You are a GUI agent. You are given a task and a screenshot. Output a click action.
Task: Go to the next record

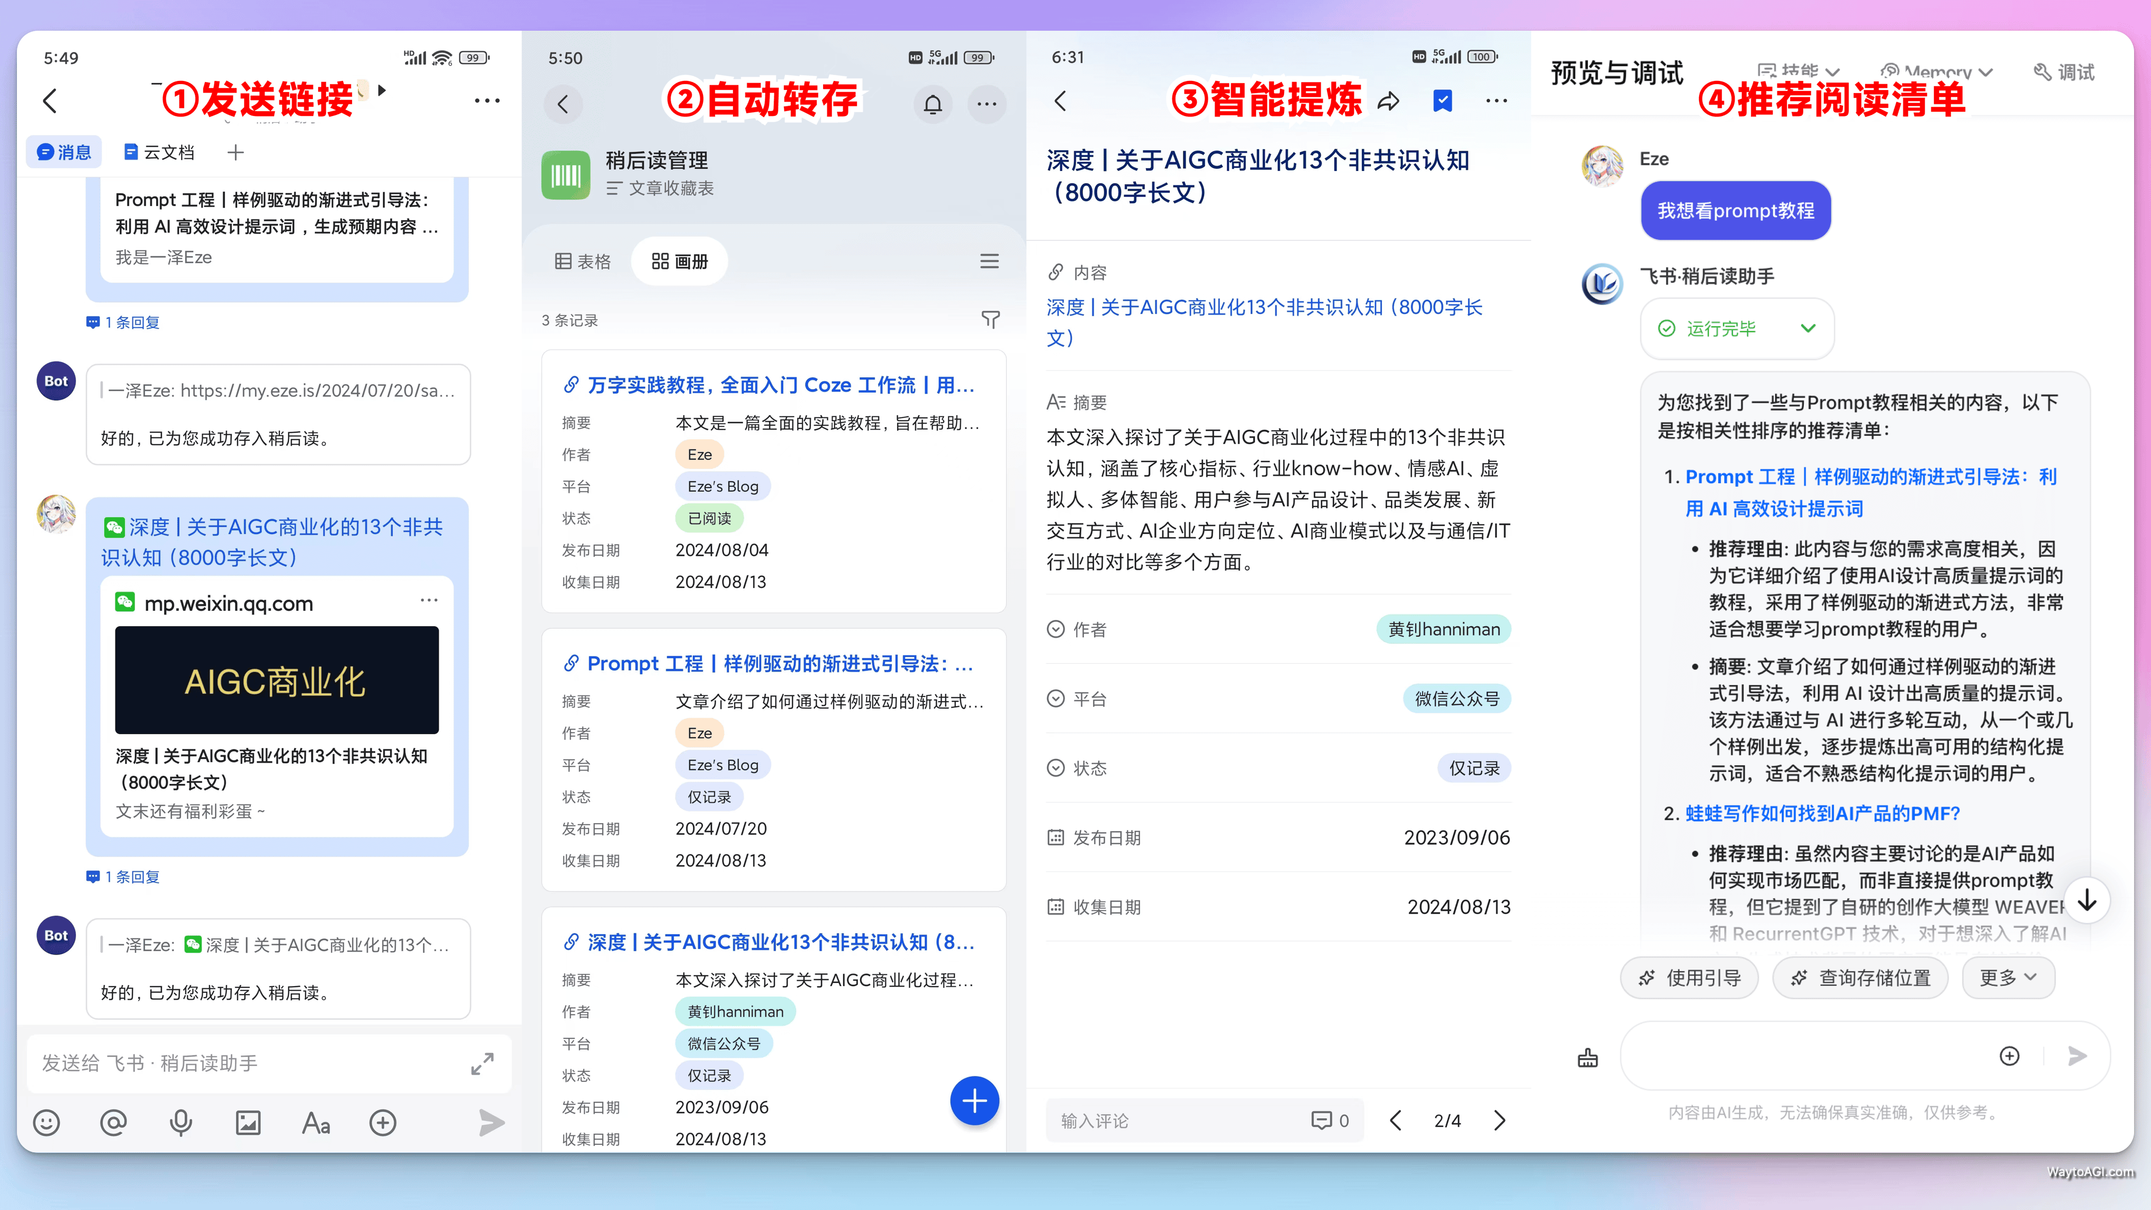[x=1499, y=1121]
